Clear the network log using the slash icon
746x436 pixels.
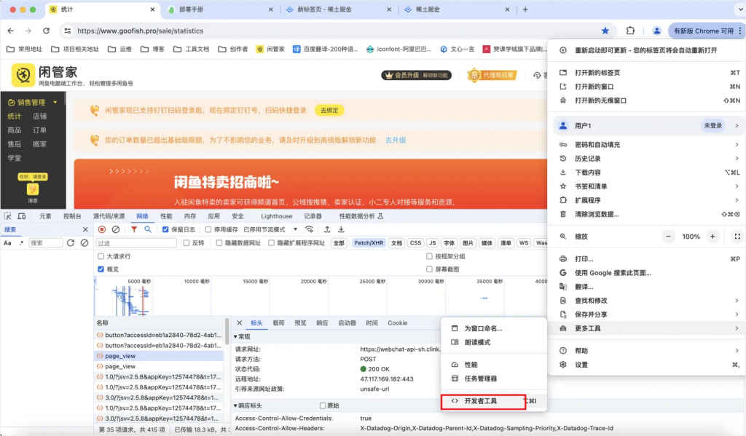click(117, 229)
